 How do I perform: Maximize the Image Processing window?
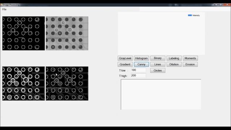click(221, 5)
